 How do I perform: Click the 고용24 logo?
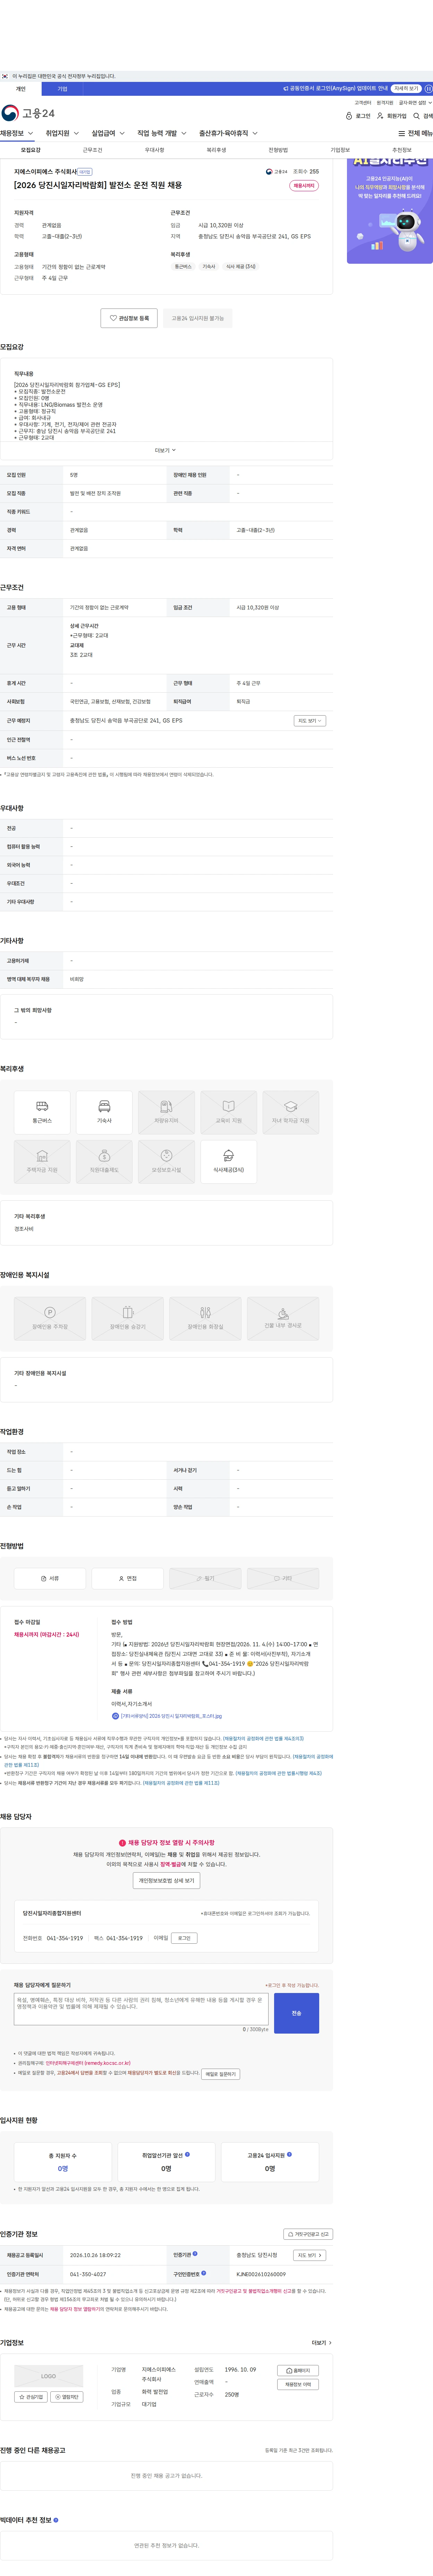28,113
